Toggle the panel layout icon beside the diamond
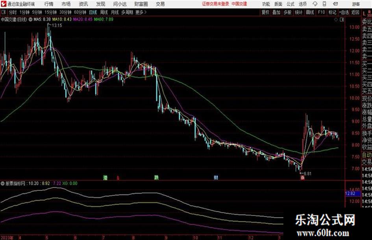 click(x=342, y=20)
